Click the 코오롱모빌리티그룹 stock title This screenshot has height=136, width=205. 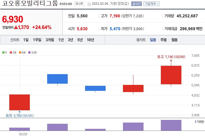(30, 3)
